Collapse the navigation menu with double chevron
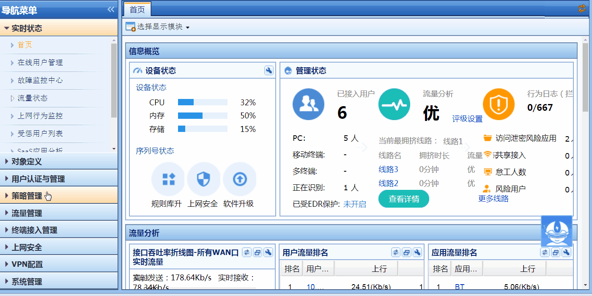The image size is (592, 296). [111, 9]
